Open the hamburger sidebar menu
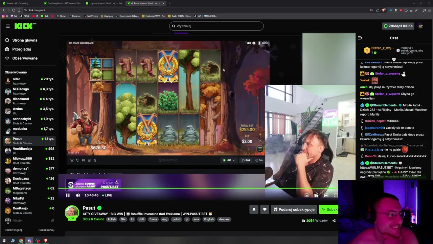Screen dimensions: 433x244 click(8, 26)
